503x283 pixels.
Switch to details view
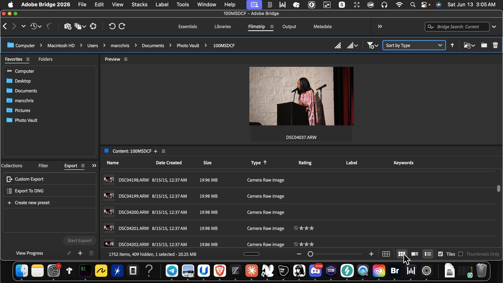[415, 254]
